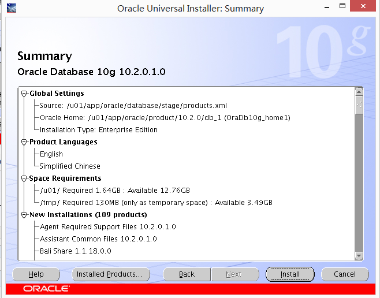Image resolution: width=380 pixels, height=298 pixels.
Task: Select Space Requirements tree heading
Action: (65, 178)
